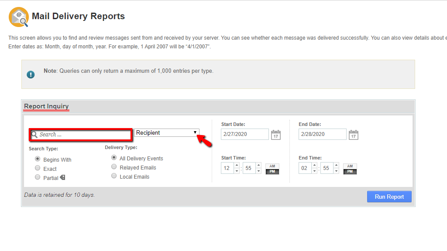This screenshot has width=447, height=251.
Task: Click the note about 1,000 entries maximum
Action: click(x=128, y=71)
